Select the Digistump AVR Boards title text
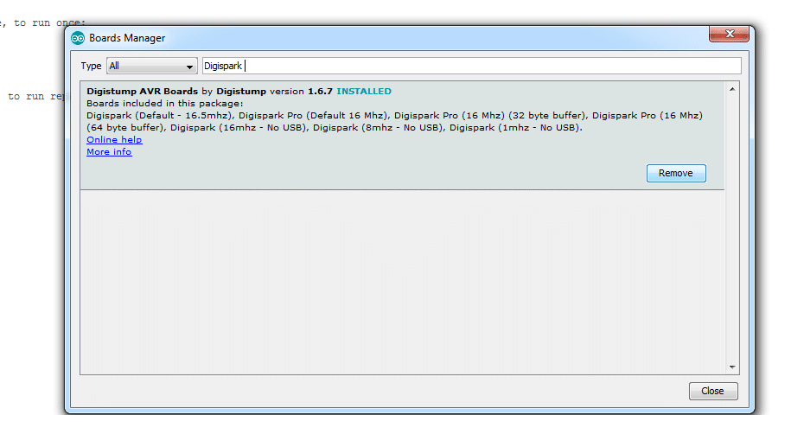The image size is (791, 434). click(143, 92)
